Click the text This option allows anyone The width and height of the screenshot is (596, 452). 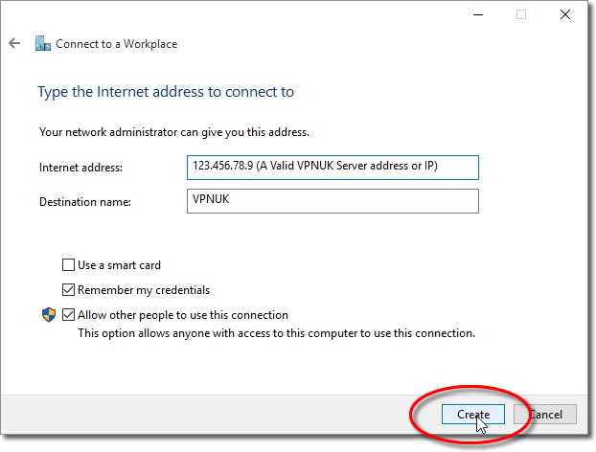276,333
